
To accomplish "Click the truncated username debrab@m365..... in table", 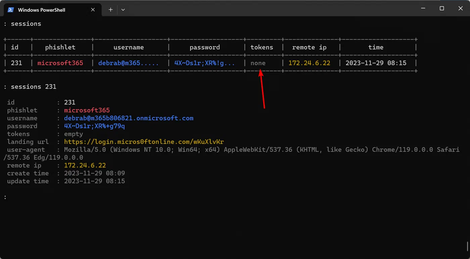I will click(x=129, y=63).
